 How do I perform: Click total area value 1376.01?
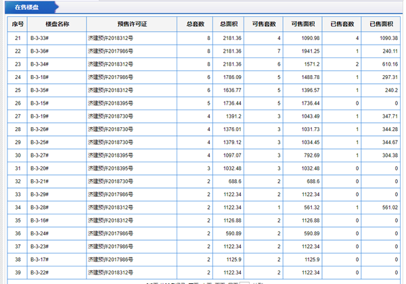232,129
